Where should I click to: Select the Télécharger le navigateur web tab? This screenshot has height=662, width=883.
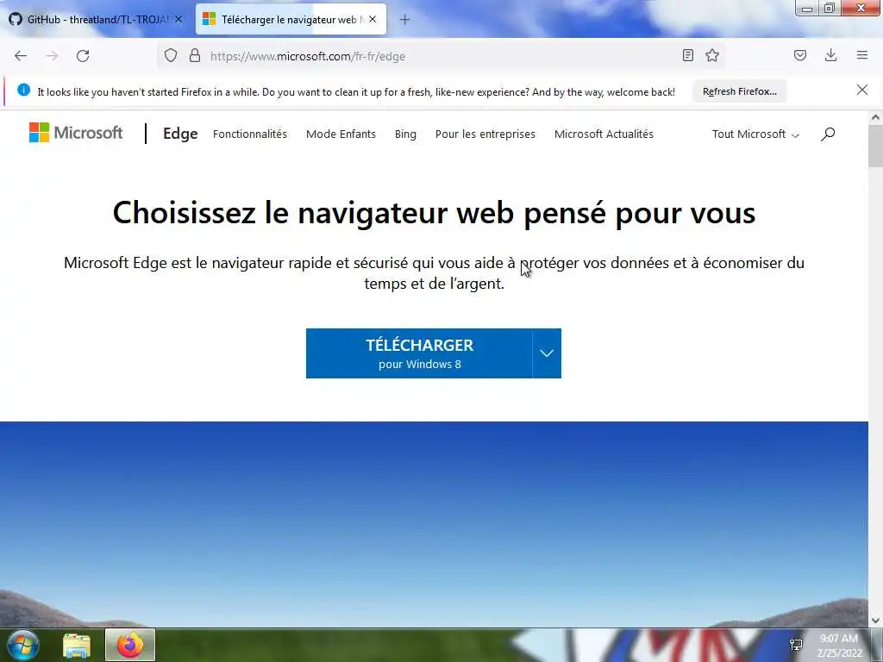[291, 19]
